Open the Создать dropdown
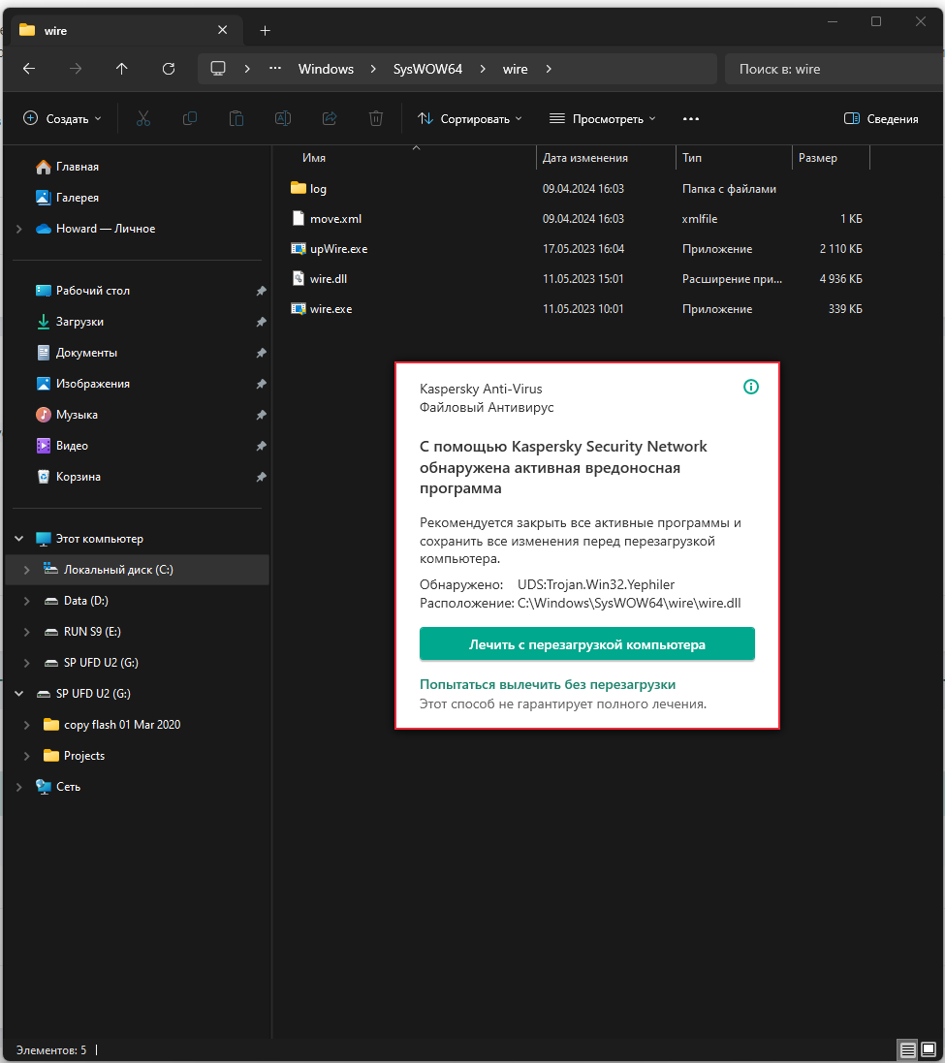The width and height of the screenshot is (945, 1063). (62, 118)
